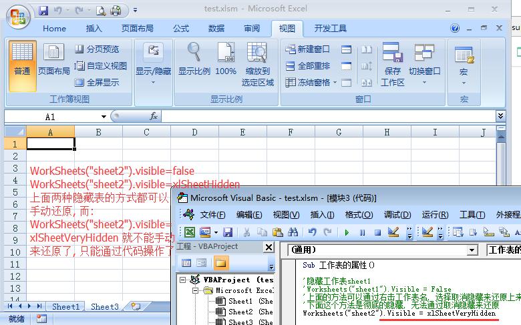Open the 公式 ribbon tab

(x=181, y=29)
